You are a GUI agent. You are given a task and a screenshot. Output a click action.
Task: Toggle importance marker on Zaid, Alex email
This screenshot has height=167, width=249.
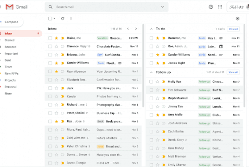63,138
